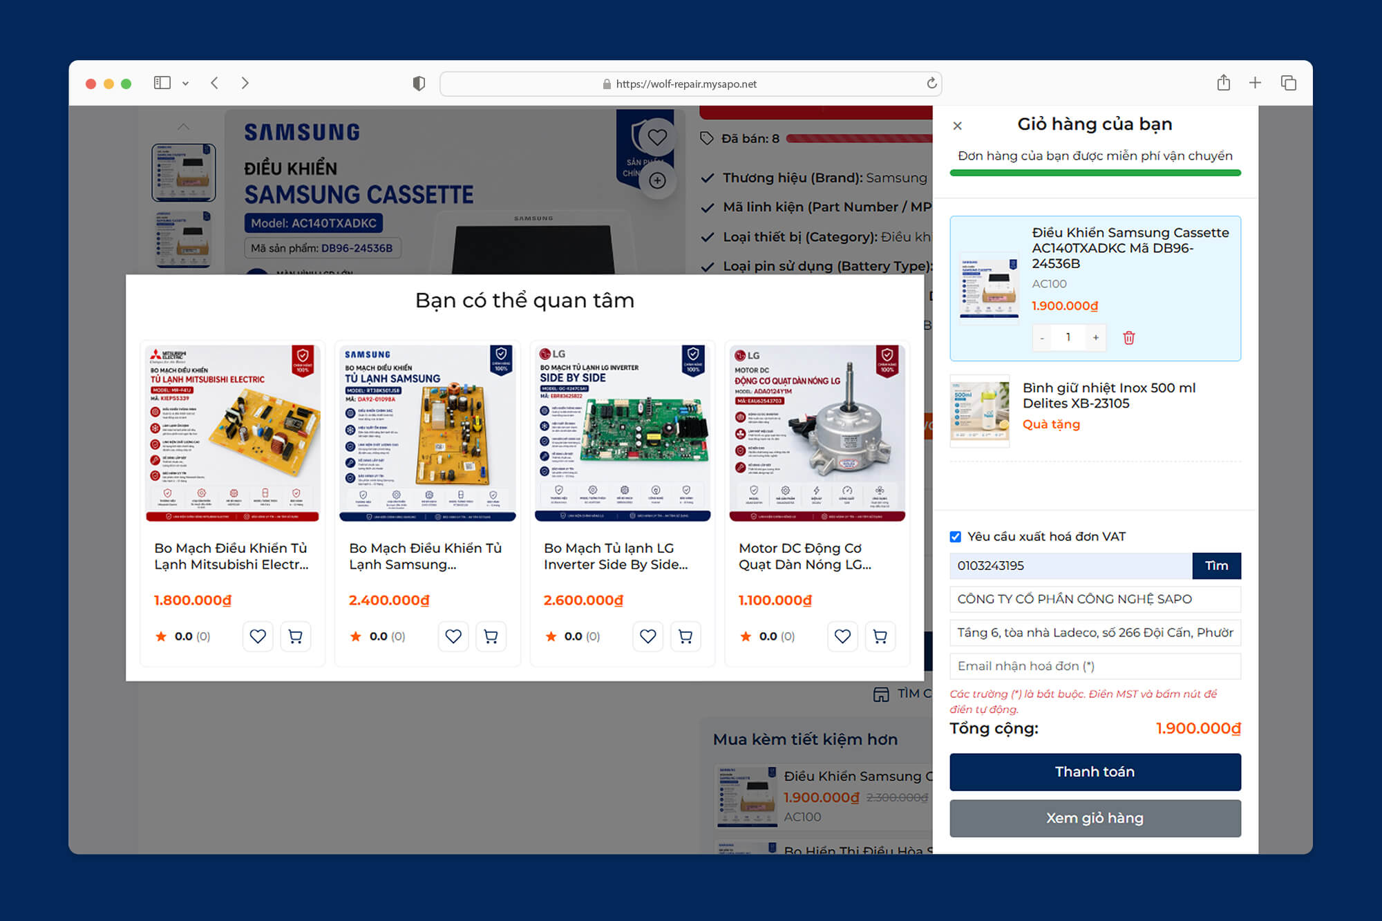This screenshot has height=921, width=1382.
Task: Click the Xem giỏ hàng button
Action: (x=1095, y=818)
